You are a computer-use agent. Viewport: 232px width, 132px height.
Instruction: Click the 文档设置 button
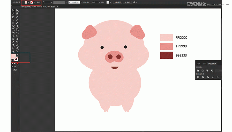point(118,2)
